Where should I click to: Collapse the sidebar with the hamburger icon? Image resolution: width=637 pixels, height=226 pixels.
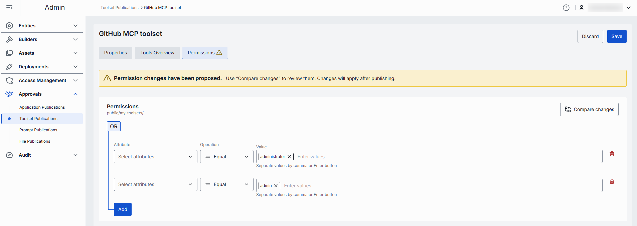[9, 8]
